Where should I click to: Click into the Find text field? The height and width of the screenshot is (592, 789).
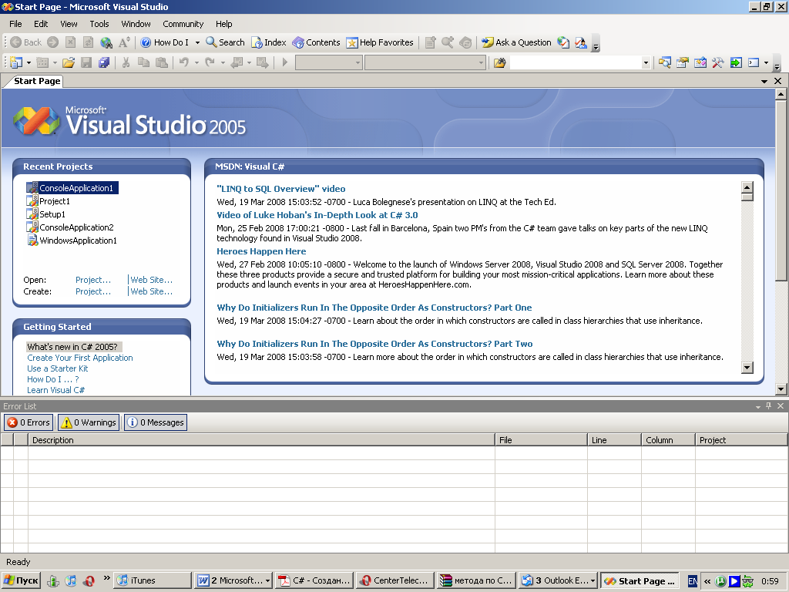tap(576, 63)
